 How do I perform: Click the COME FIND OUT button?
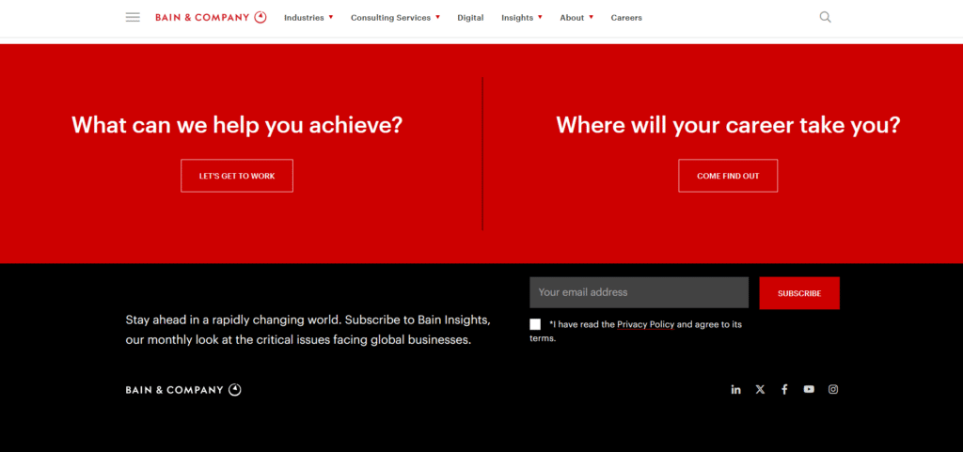point(728,176)
